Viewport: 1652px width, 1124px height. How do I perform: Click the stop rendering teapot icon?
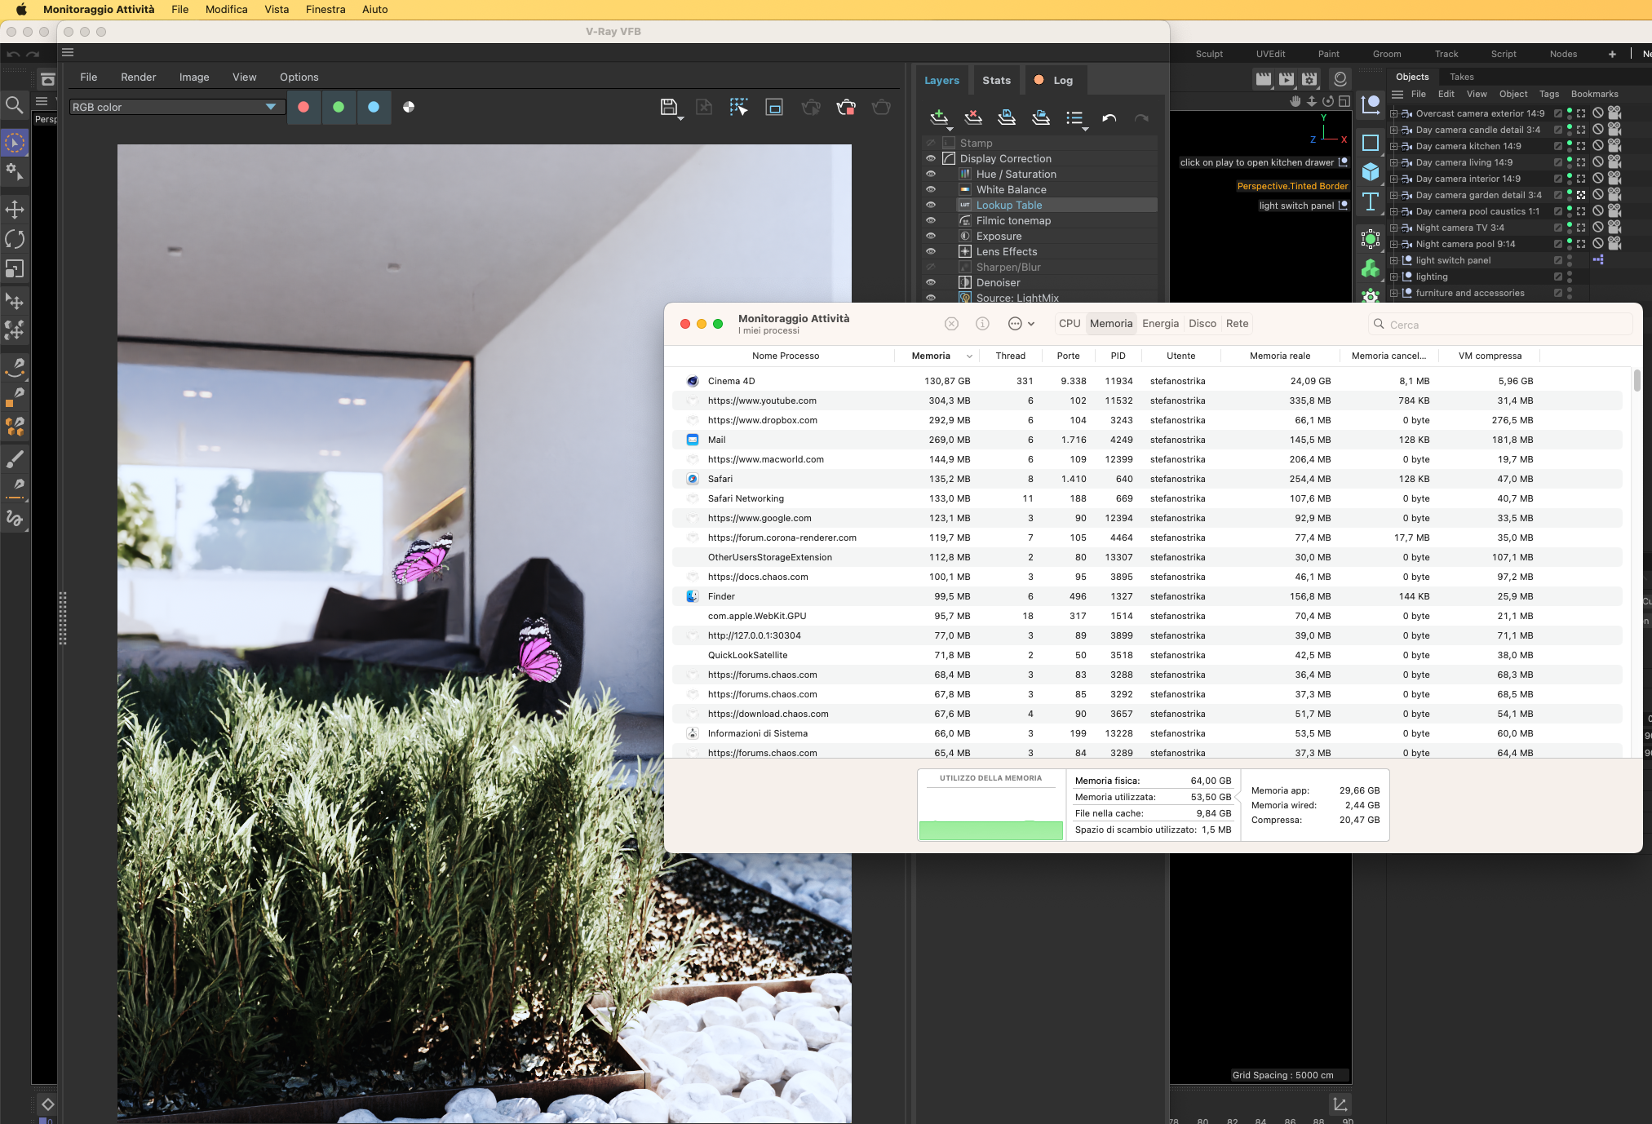pos(846,107)
